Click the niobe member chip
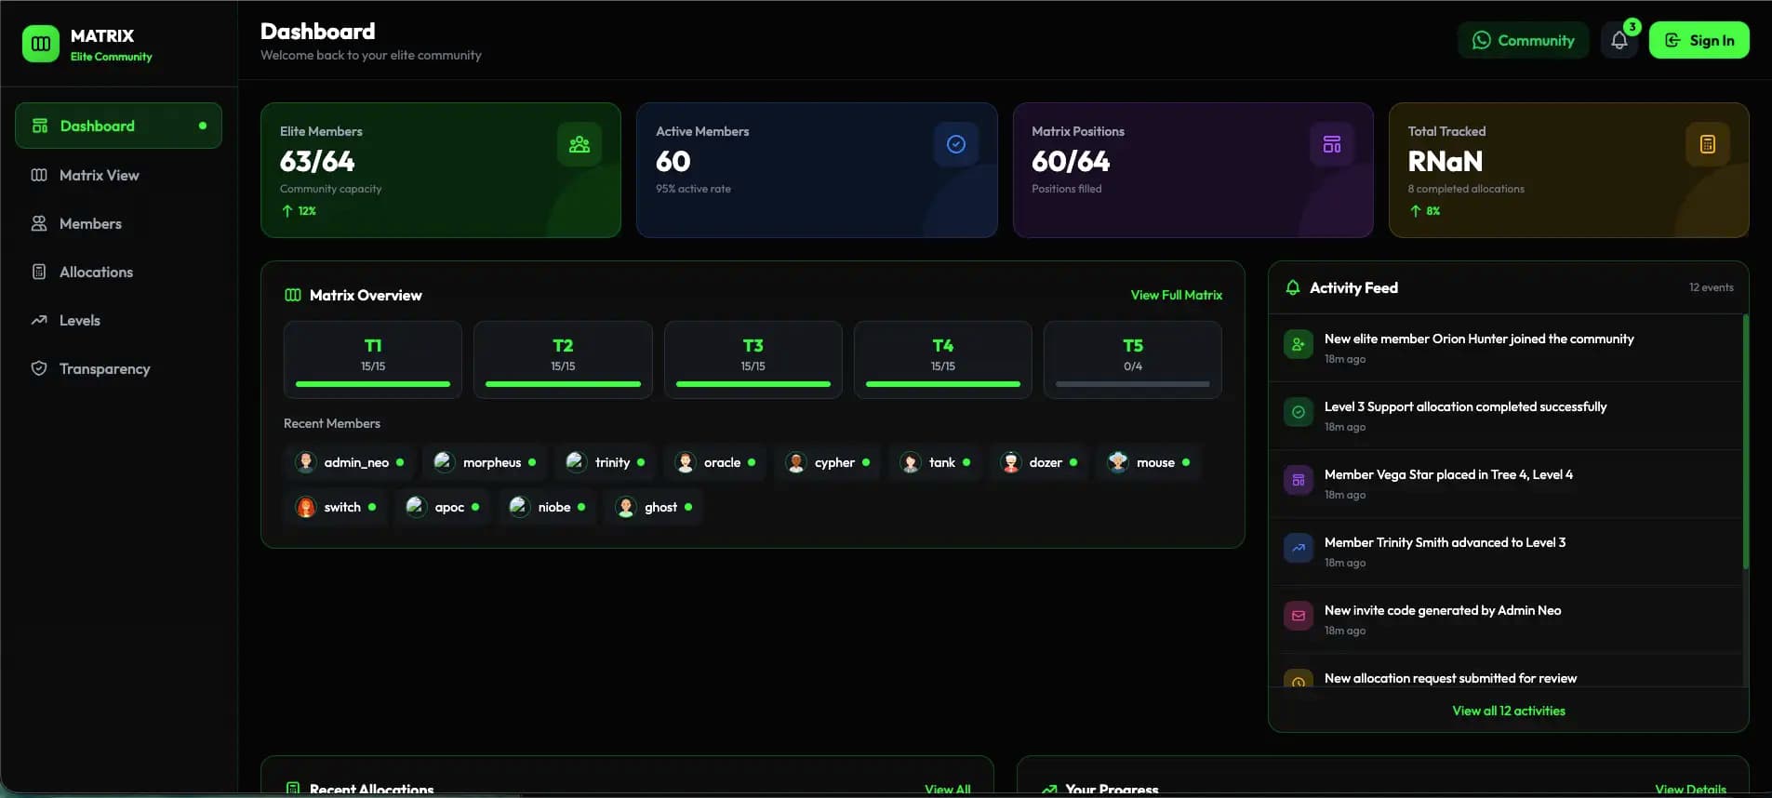 [x=548, y=507]
